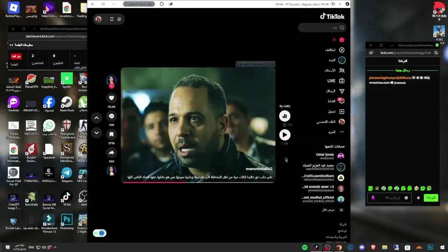Click the purple icon in Kick chat input

click(373, 198)
